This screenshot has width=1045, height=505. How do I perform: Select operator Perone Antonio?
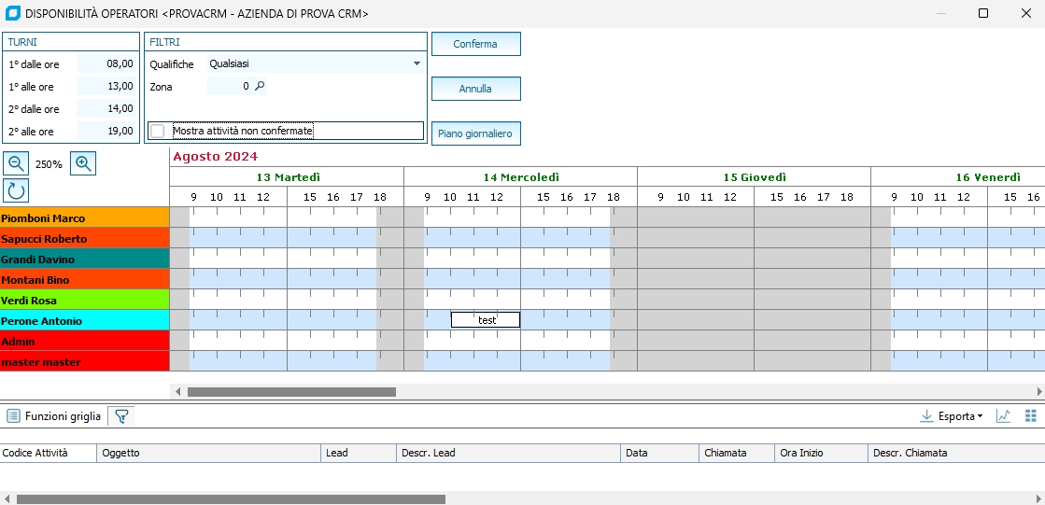pos(85,321)
